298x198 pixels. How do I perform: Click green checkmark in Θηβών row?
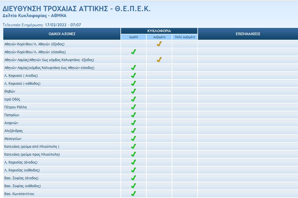point(134,91)
